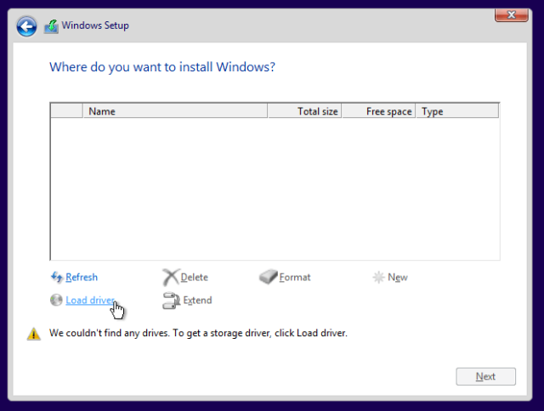Click the Windows Setup title icon
Image resolution: width=544 pixels, height=411 pixels.
(51, 26)
